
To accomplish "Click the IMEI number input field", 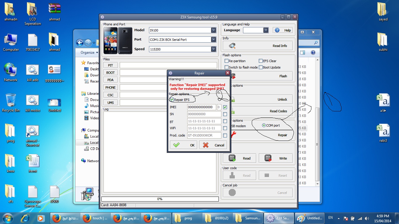I will tap(202, 107).
